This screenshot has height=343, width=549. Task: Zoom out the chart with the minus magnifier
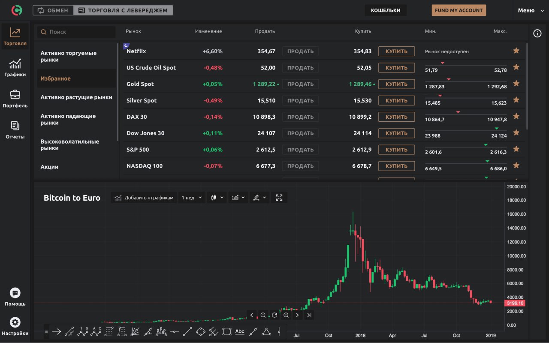click(x=263, y=315)
